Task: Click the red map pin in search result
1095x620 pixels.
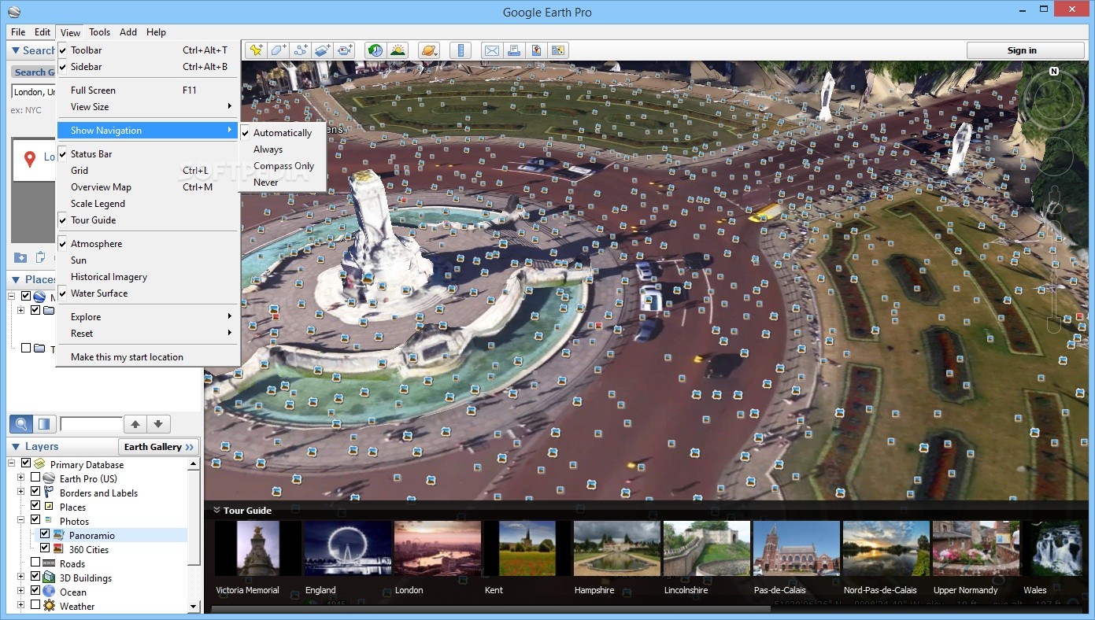Action: coord(30,159)
